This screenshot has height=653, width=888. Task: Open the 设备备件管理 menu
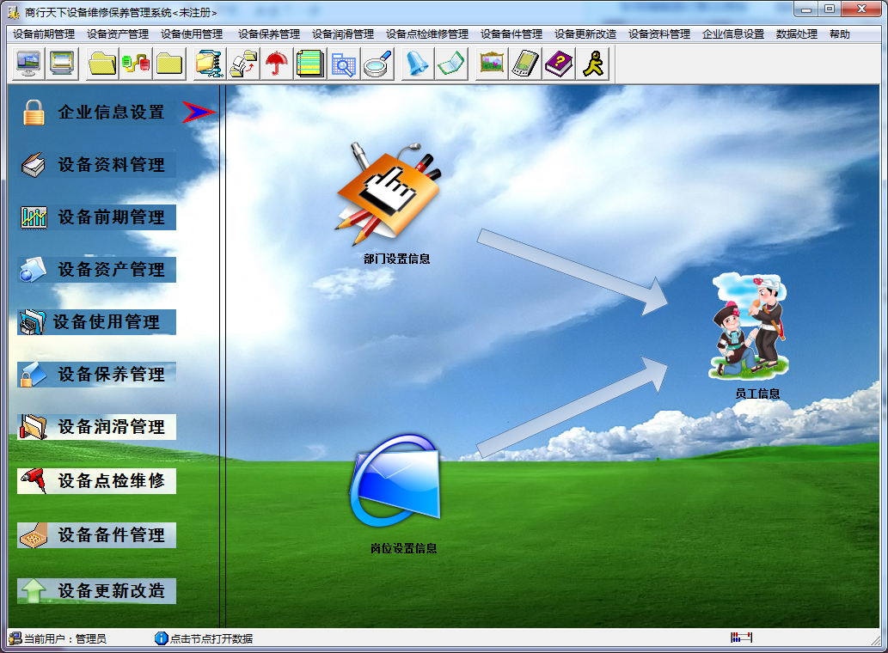(x=511, y=34)
